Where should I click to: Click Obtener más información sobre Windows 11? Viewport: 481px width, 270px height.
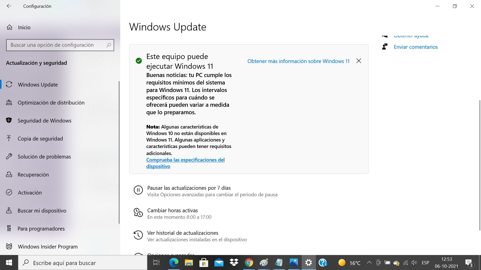[298, 61]
